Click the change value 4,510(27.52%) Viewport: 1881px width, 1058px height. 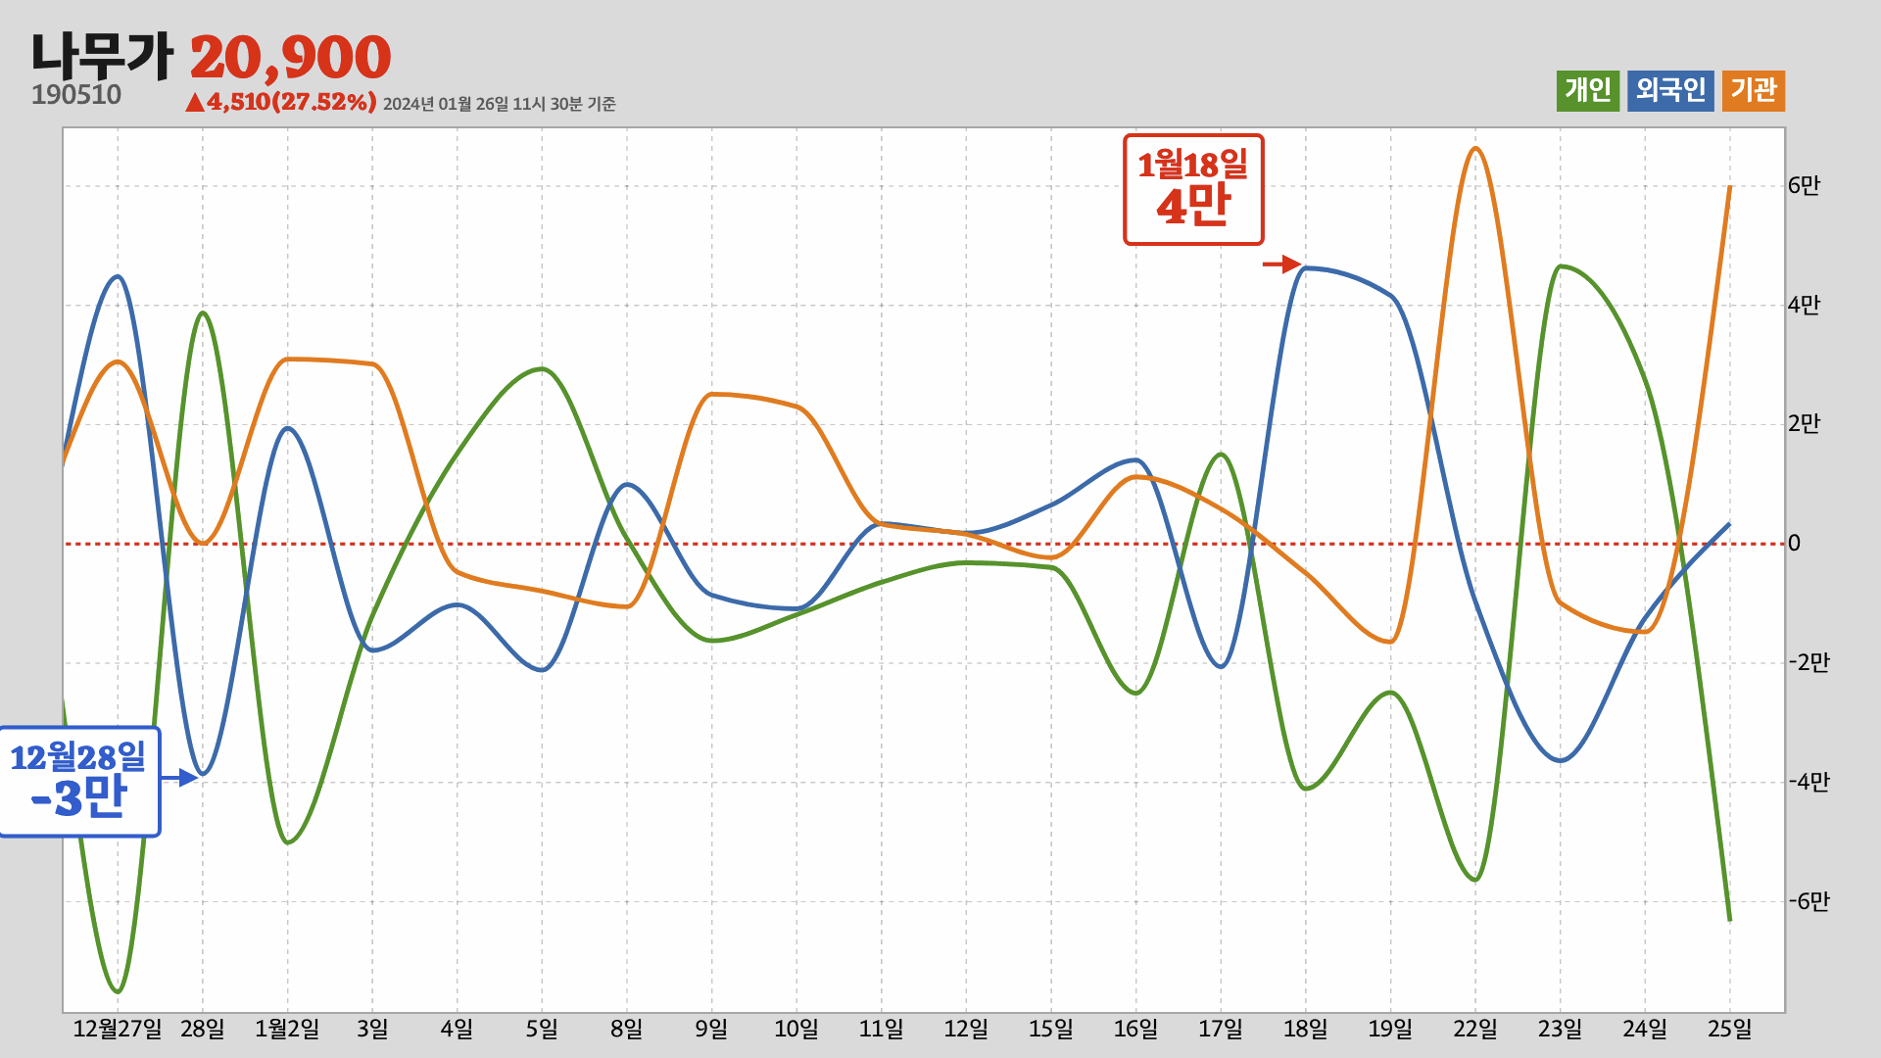click(x=291, y=102)
